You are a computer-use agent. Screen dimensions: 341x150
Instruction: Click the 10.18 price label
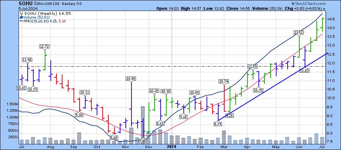[x=166, y=91]
